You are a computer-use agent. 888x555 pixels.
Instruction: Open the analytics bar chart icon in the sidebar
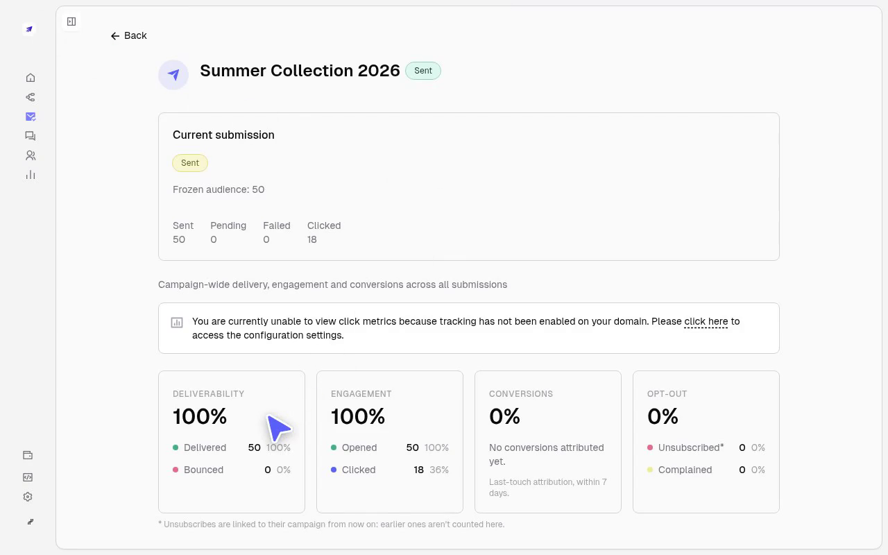coord(31,175)
